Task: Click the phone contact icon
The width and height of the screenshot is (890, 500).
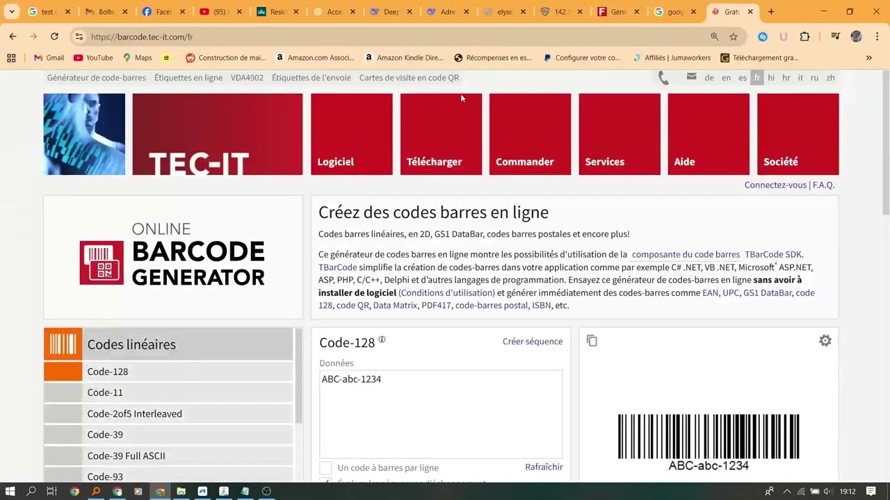Action: (663, 78)
